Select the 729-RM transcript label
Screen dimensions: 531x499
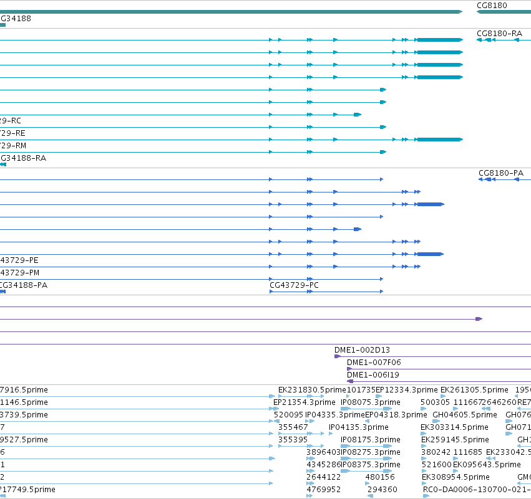(x=13, y=146)
